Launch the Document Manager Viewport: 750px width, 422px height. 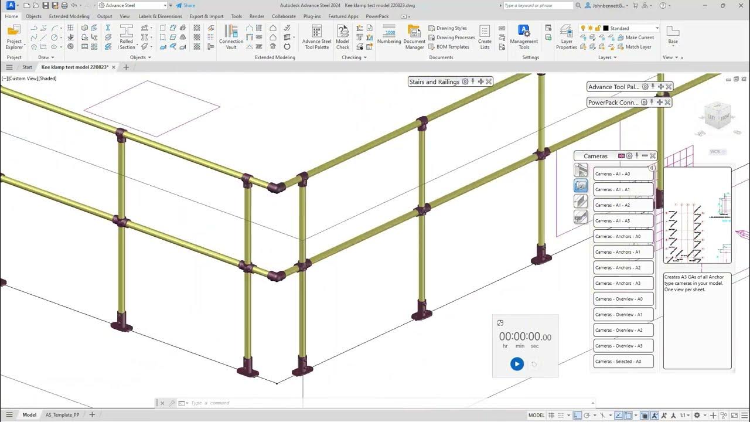(x=414, y=37)
